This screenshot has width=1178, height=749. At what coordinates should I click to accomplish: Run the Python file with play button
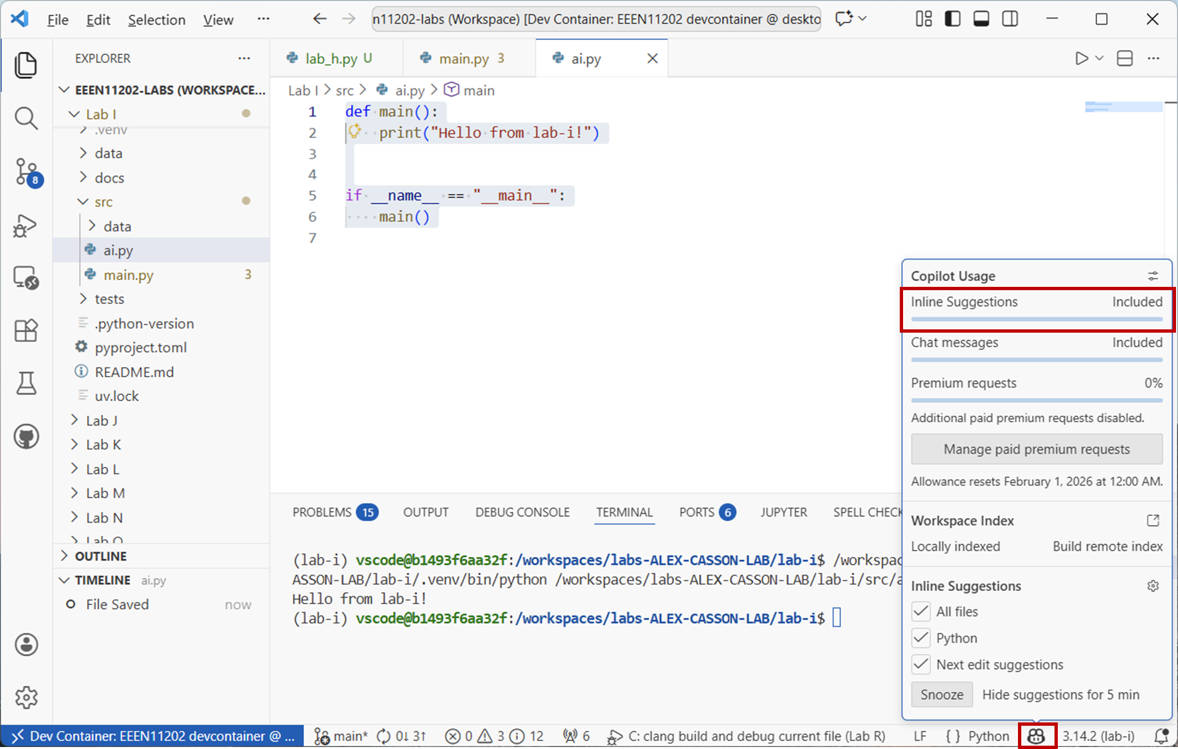point(1081,58)
